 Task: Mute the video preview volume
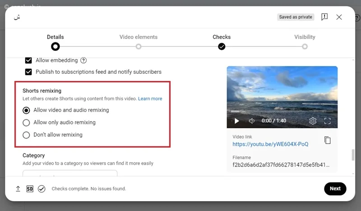click(251, 121)
